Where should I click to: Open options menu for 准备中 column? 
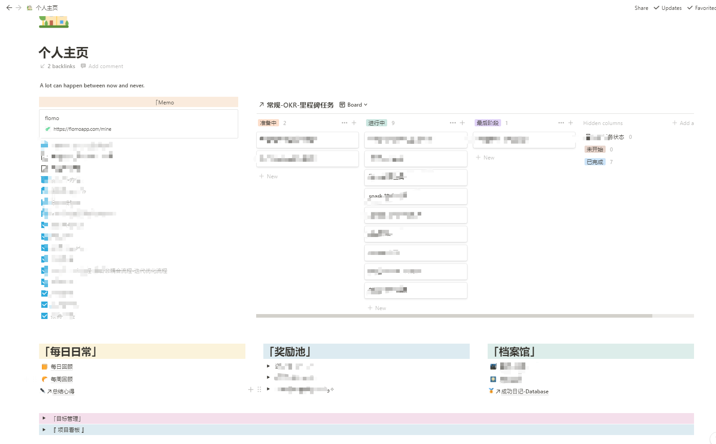tap(344, 123)
